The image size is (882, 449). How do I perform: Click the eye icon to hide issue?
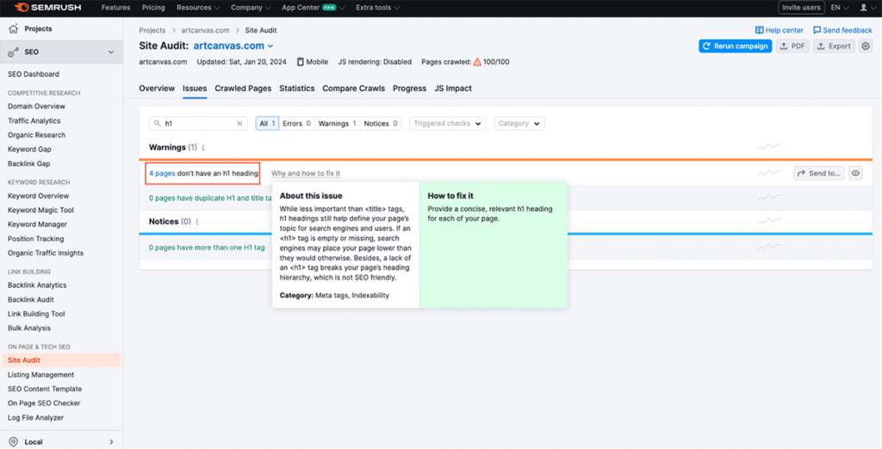[855, 173]
